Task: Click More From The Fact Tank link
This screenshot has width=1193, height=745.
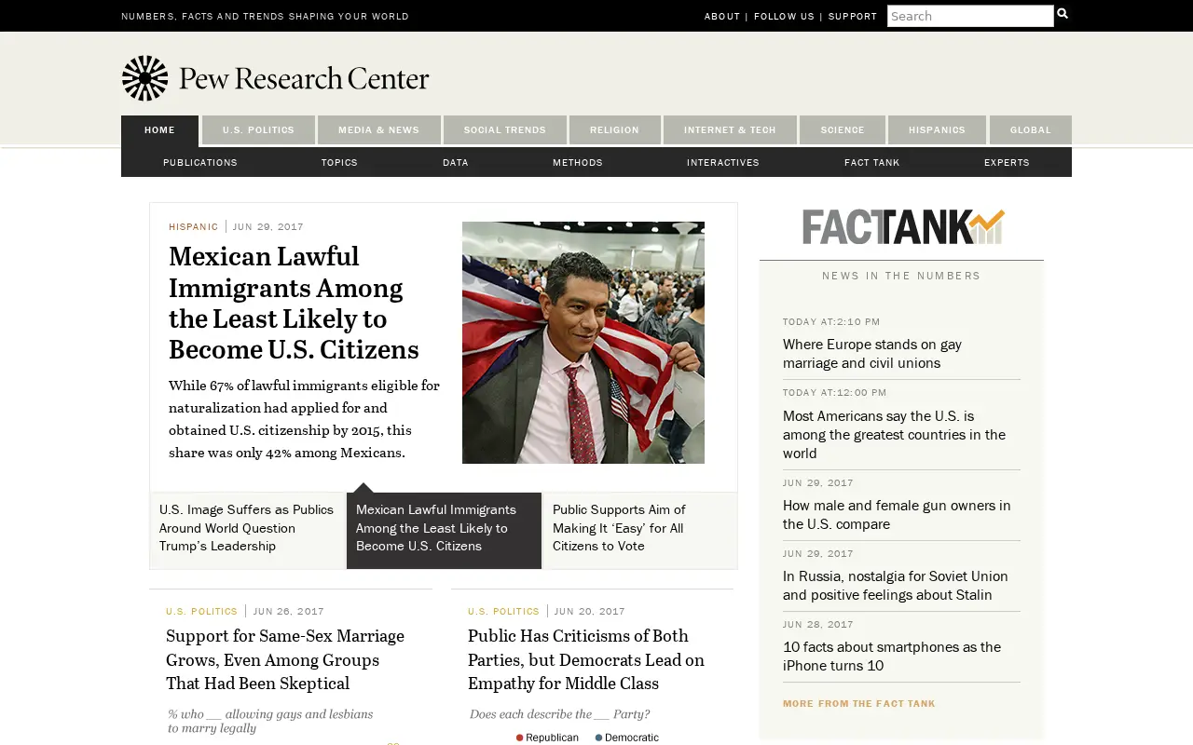Action: (859, 704)
